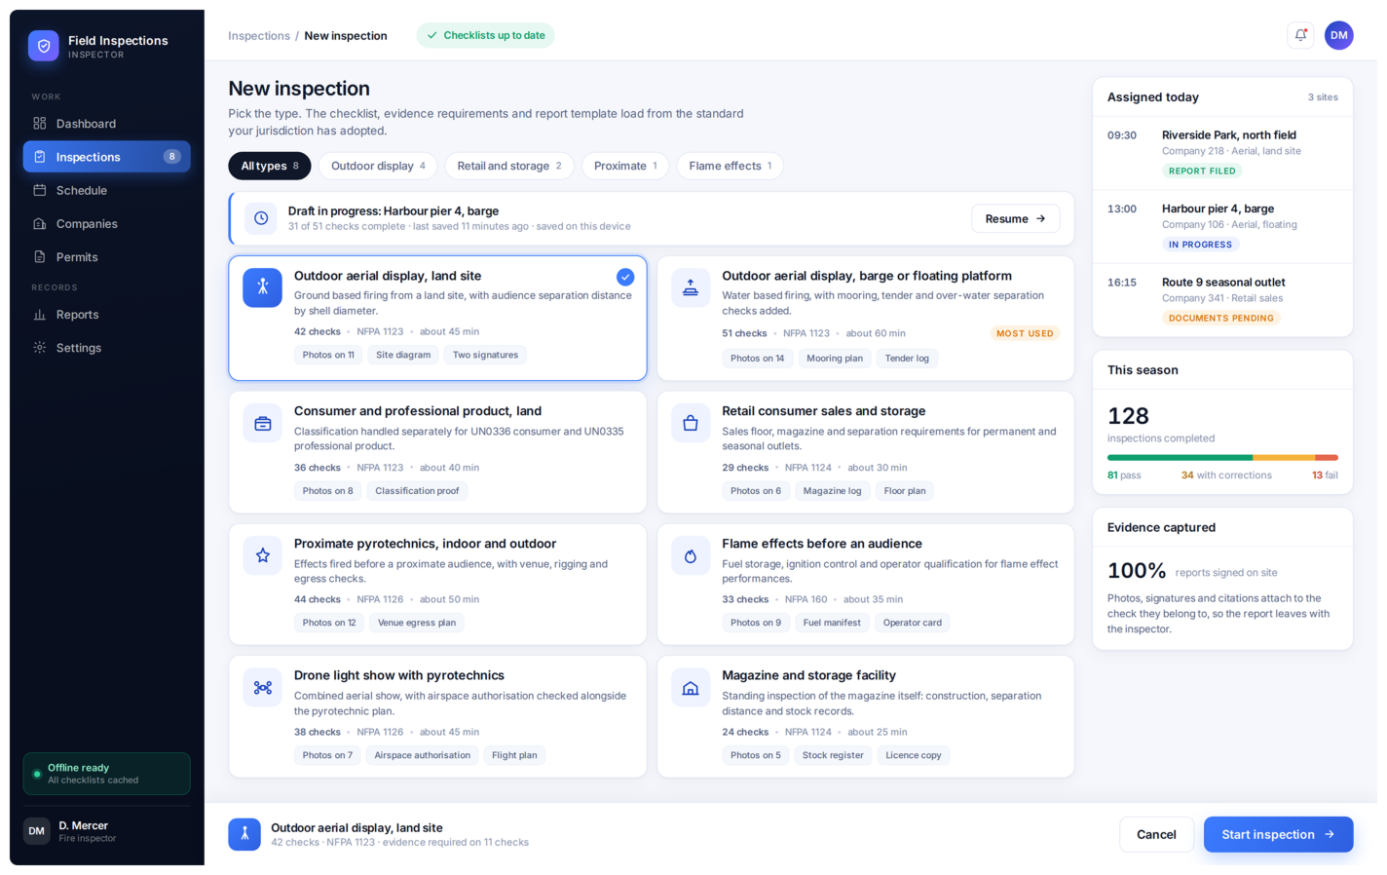Filter by Flame effects types
The image size is (1387, 875).
tap(731, 166)
